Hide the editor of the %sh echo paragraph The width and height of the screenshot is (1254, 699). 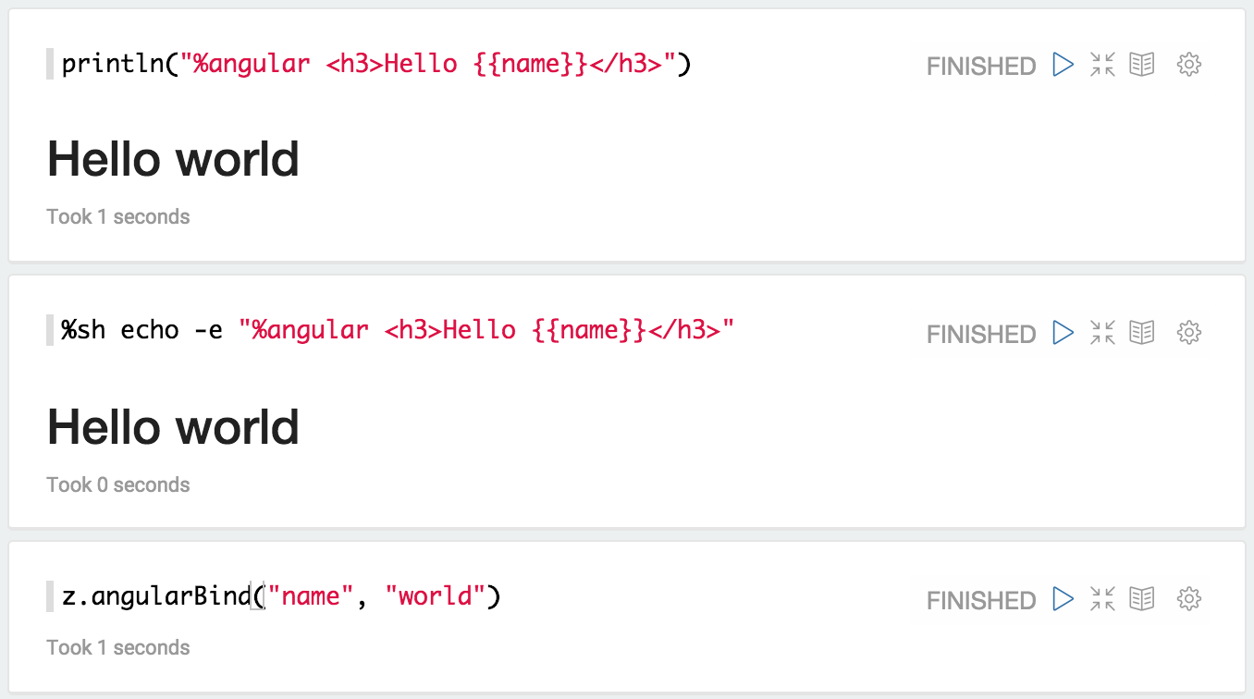pos(1102,332)
